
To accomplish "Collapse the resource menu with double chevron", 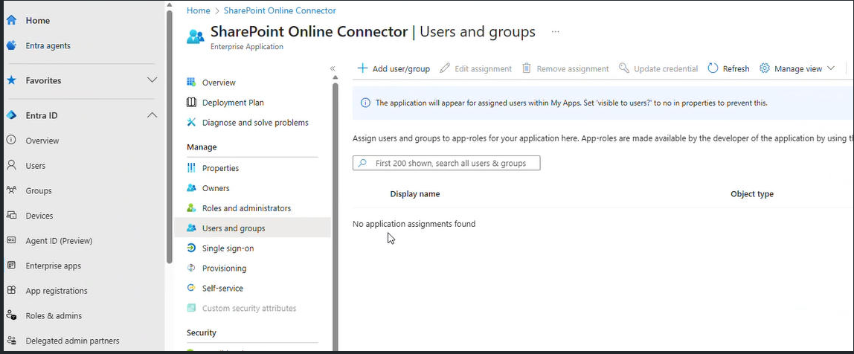I will click(333, 68).
